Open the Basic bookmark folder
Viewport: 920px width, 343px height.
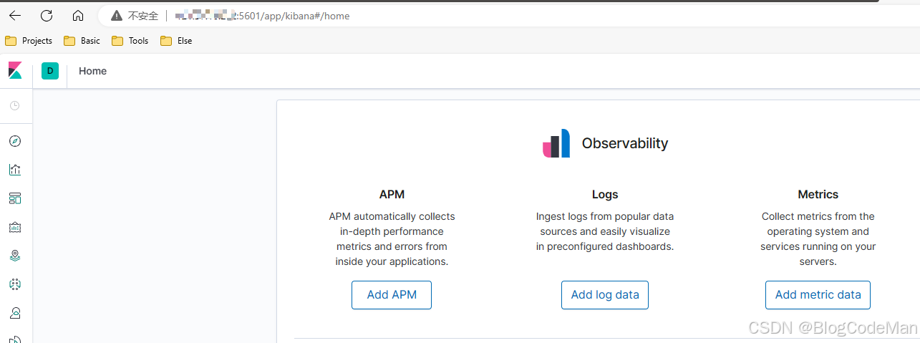82,41
